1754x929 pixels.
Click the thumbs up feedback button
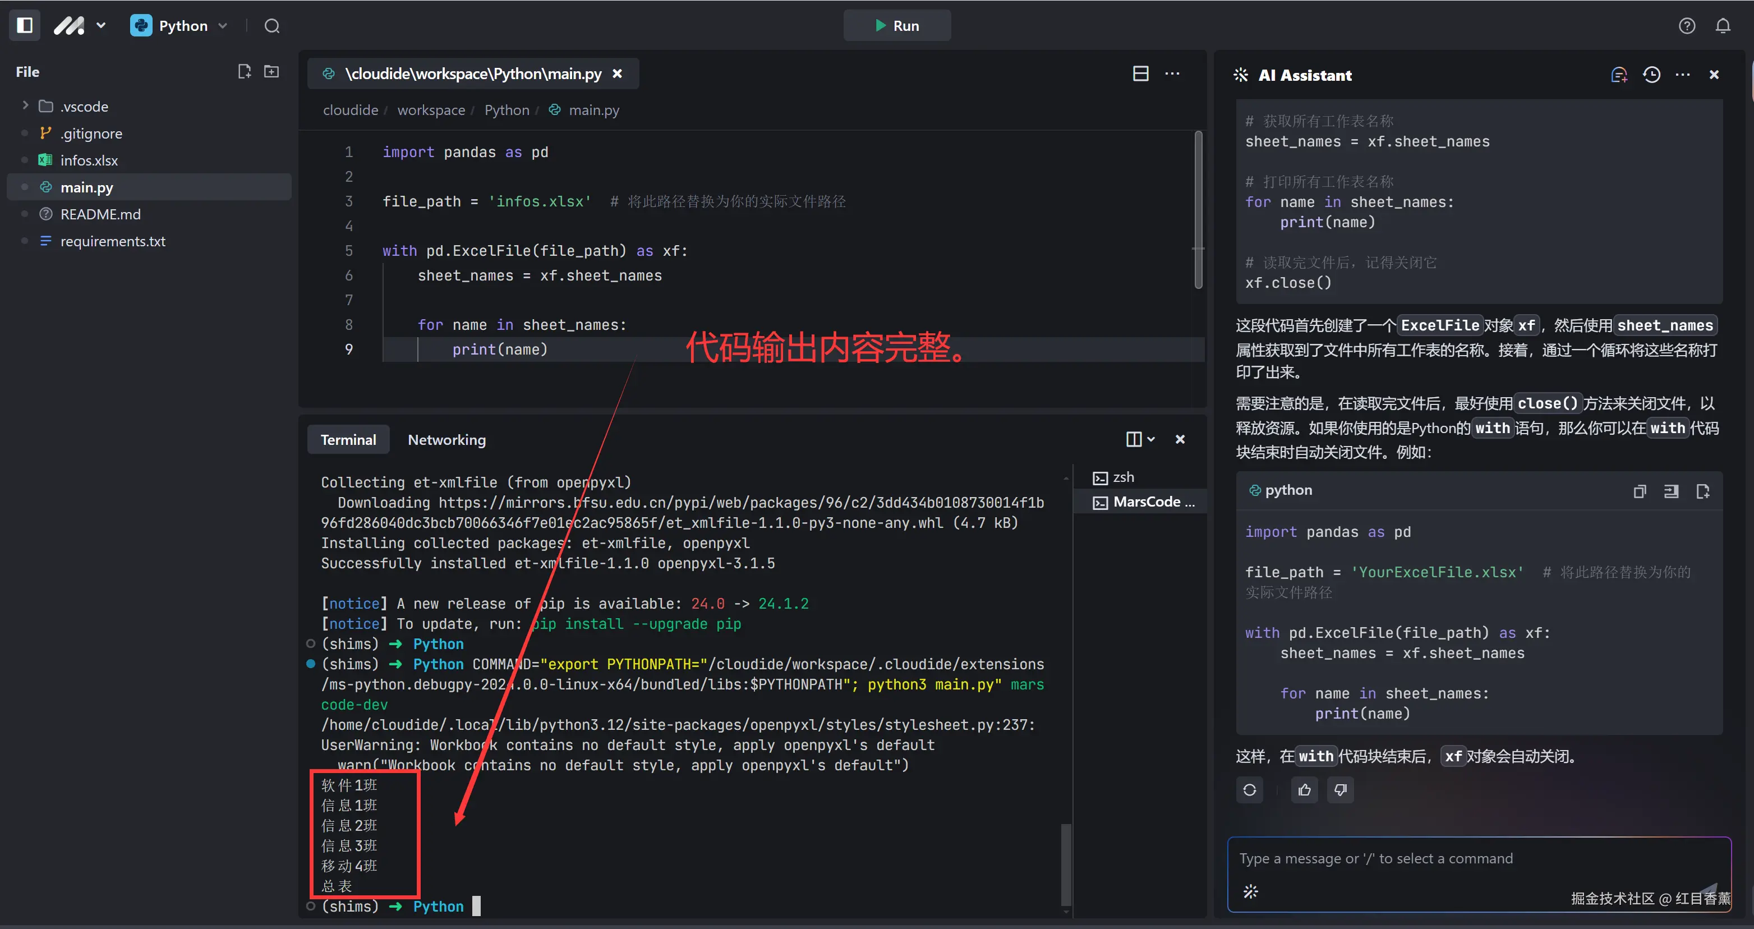(x=1304, y=790)
